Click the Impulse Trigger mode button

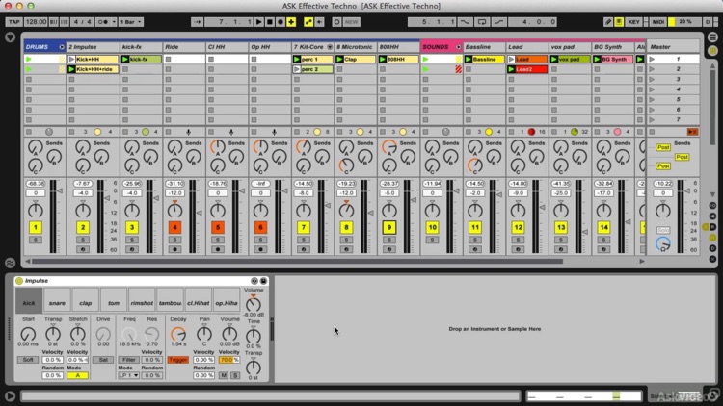(178, 360)
